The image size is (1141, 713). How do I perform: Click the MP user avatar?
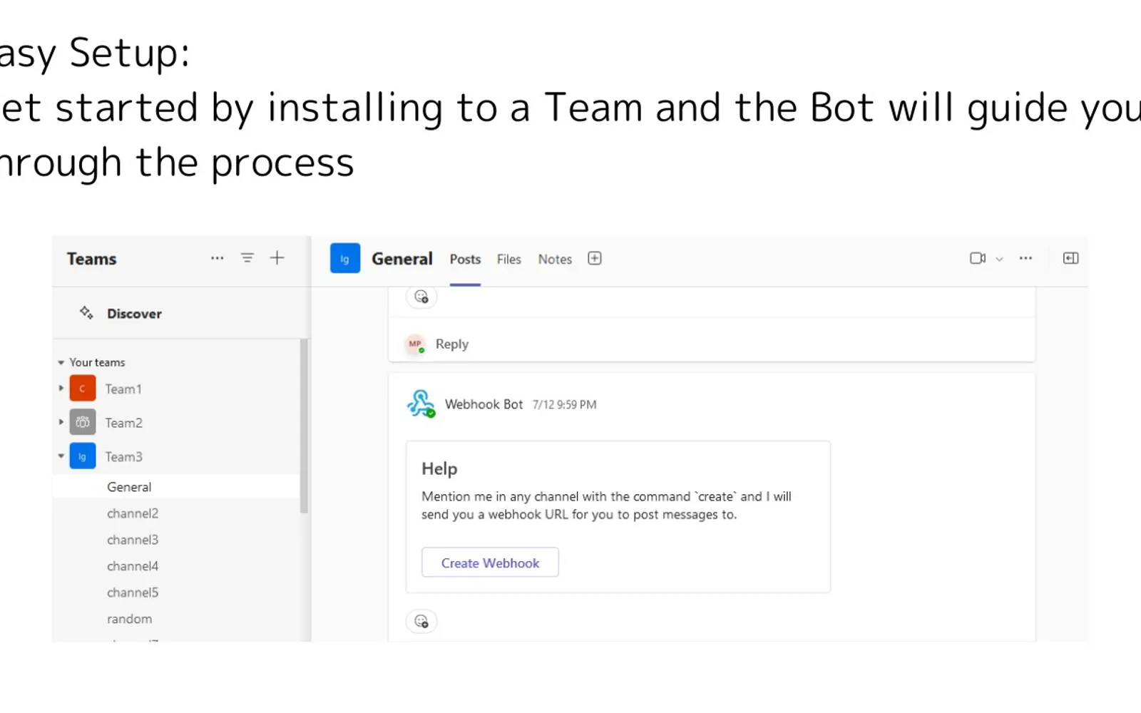tap(415, 344)
